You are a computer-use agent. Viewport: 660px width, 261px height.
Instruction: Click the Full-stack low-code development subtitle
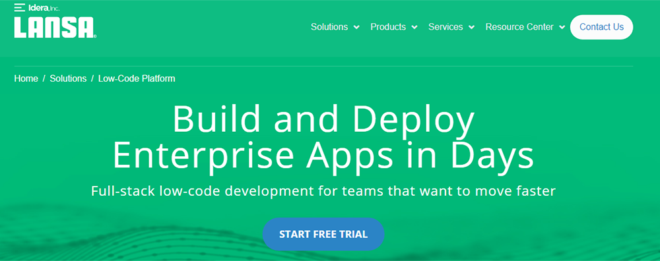(x=323, y=191)
